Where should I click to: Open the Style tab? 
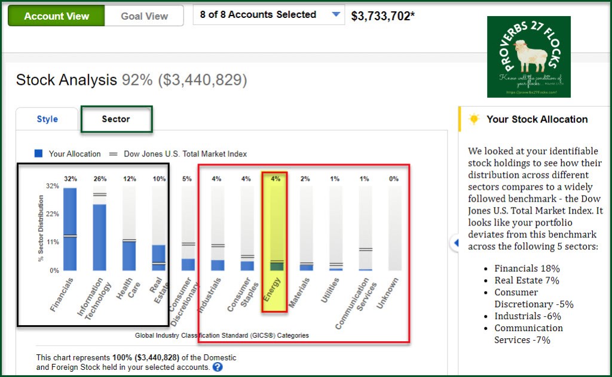coord(47,119)
